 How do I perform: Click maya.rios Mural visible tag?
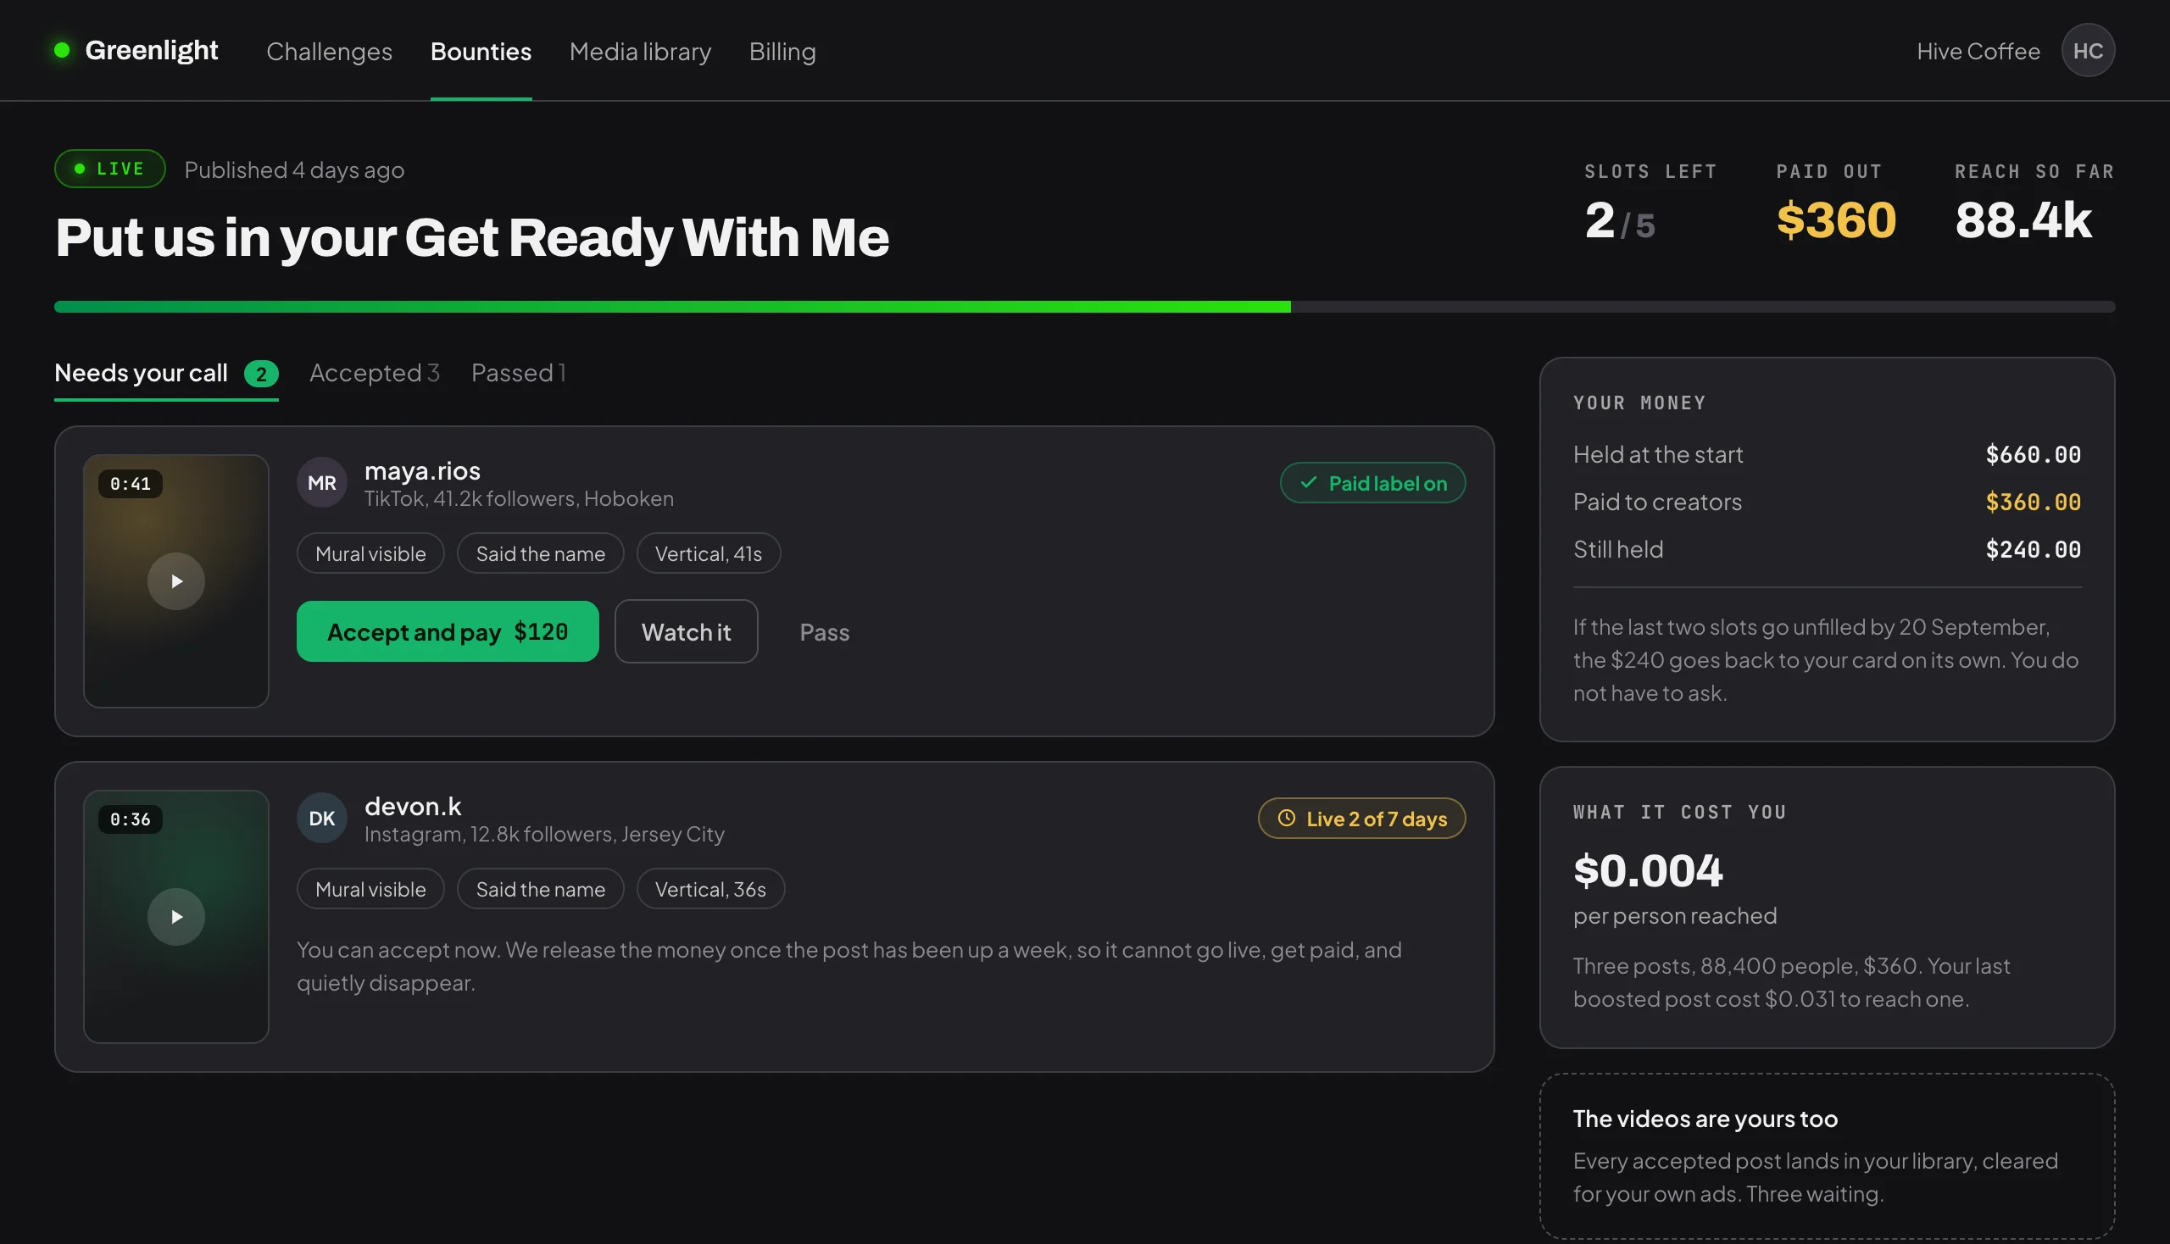(370, 553)
